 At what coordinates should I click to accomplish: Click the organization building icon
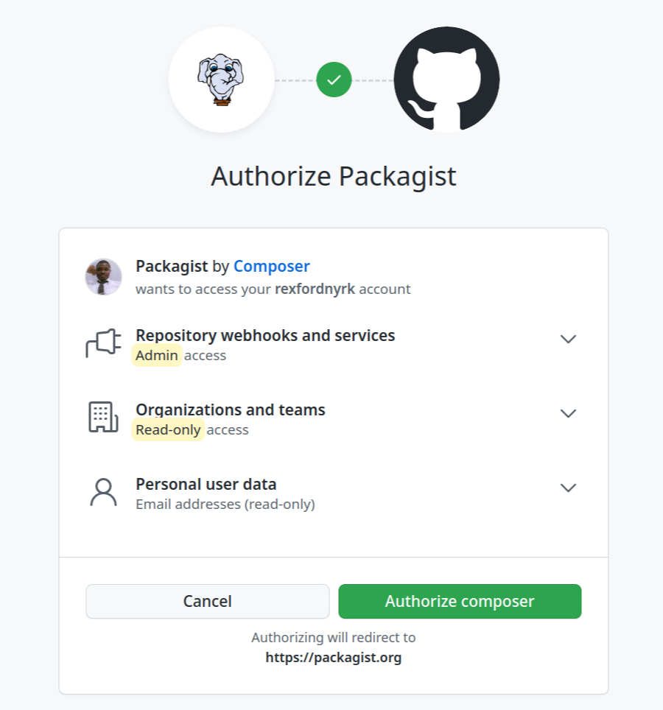103,417
